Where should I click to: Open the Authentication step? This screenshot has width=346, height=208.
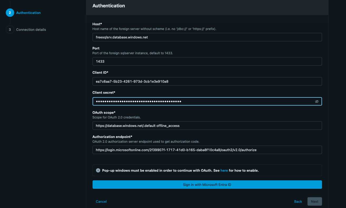(x=28, y=13)
